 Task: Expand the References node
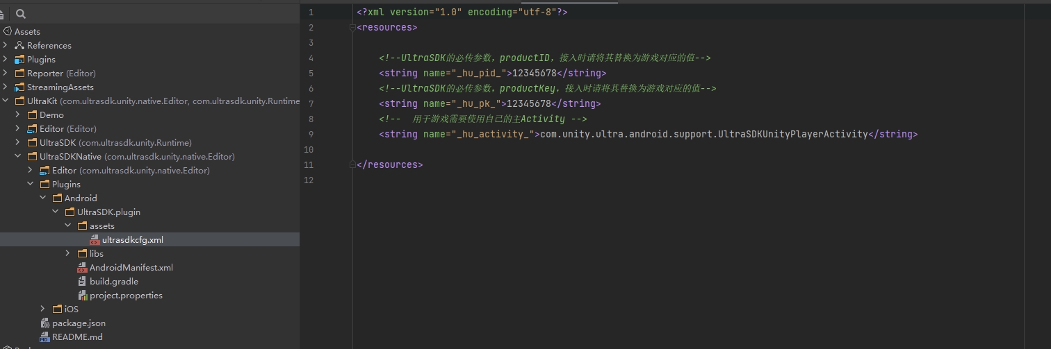6,45
